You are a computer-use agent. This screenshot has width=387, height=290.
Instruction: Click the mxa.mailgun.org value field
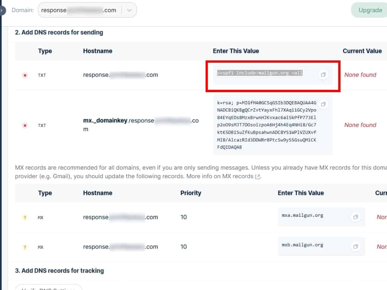(302, 216)
